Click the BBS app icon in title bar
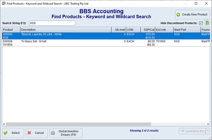The width and height of the screenshot is (212, 140). [x=3, y=3]
